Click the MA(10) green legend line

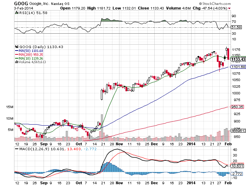click(x=17, y=58)
